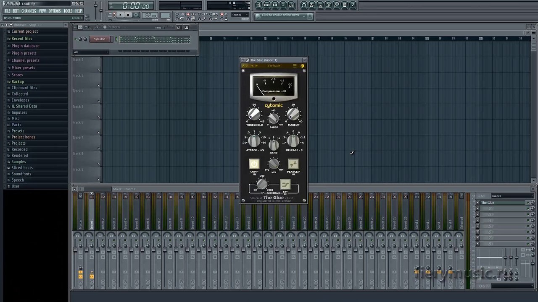Open the channel filter dropdown showing All
The width and height of the screenshot is (538, 302).
tap(91, 52)
